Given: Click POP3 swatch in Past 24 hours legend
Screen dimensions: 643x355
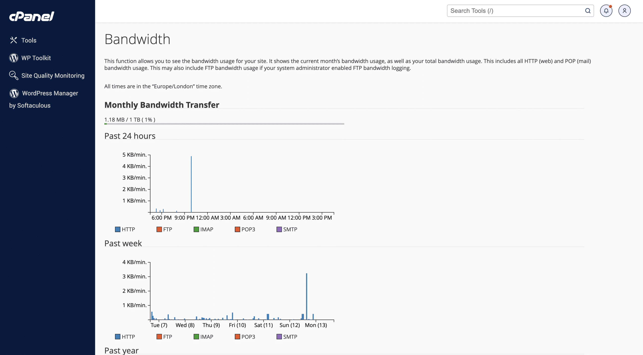Looking at the screenshot, I should click(x=237, y=229).
